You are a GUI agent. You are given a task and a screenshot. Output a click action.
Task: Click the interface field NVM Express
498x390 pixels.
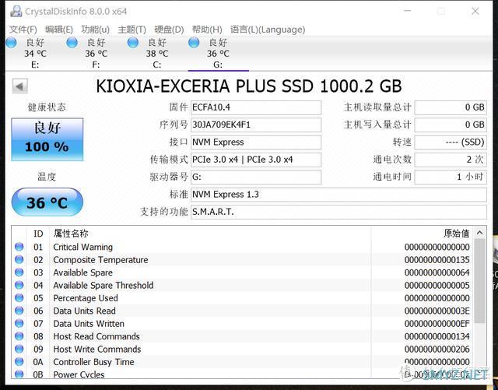(256, 142)
